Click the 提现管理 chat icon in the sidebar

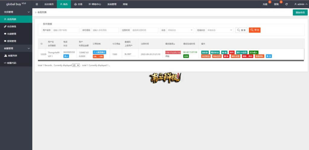click(5, 41)
